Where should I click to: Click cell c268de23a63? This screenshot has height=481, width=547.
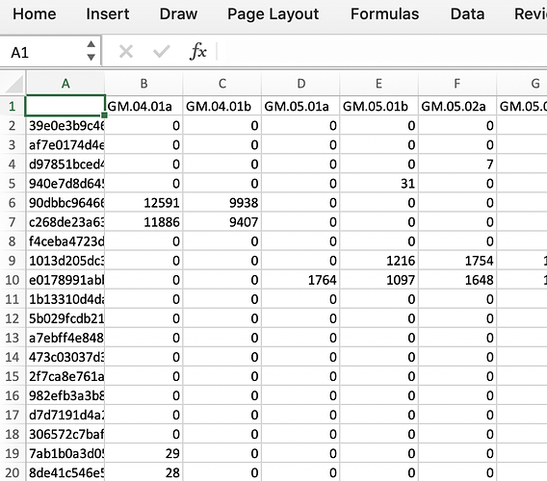click(65, 222)
